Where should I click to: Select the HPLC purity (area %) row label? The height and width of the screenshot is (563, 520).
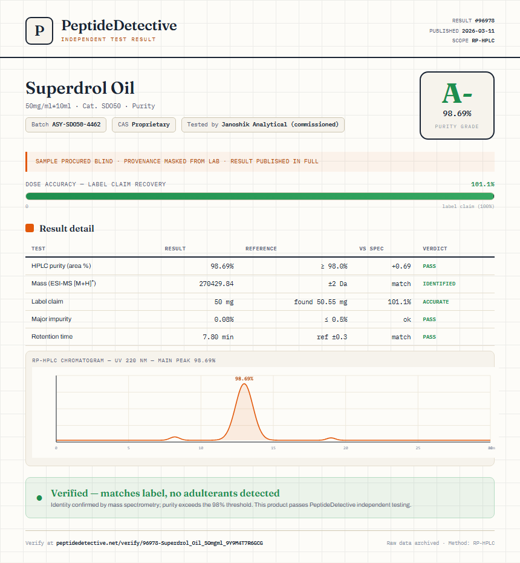coord(61,265)
